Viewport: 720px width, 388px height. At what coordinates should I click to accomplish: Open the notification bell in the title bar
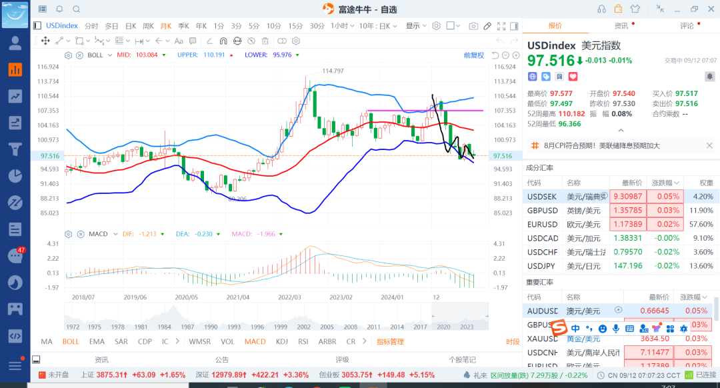click(x=59, y=9)
